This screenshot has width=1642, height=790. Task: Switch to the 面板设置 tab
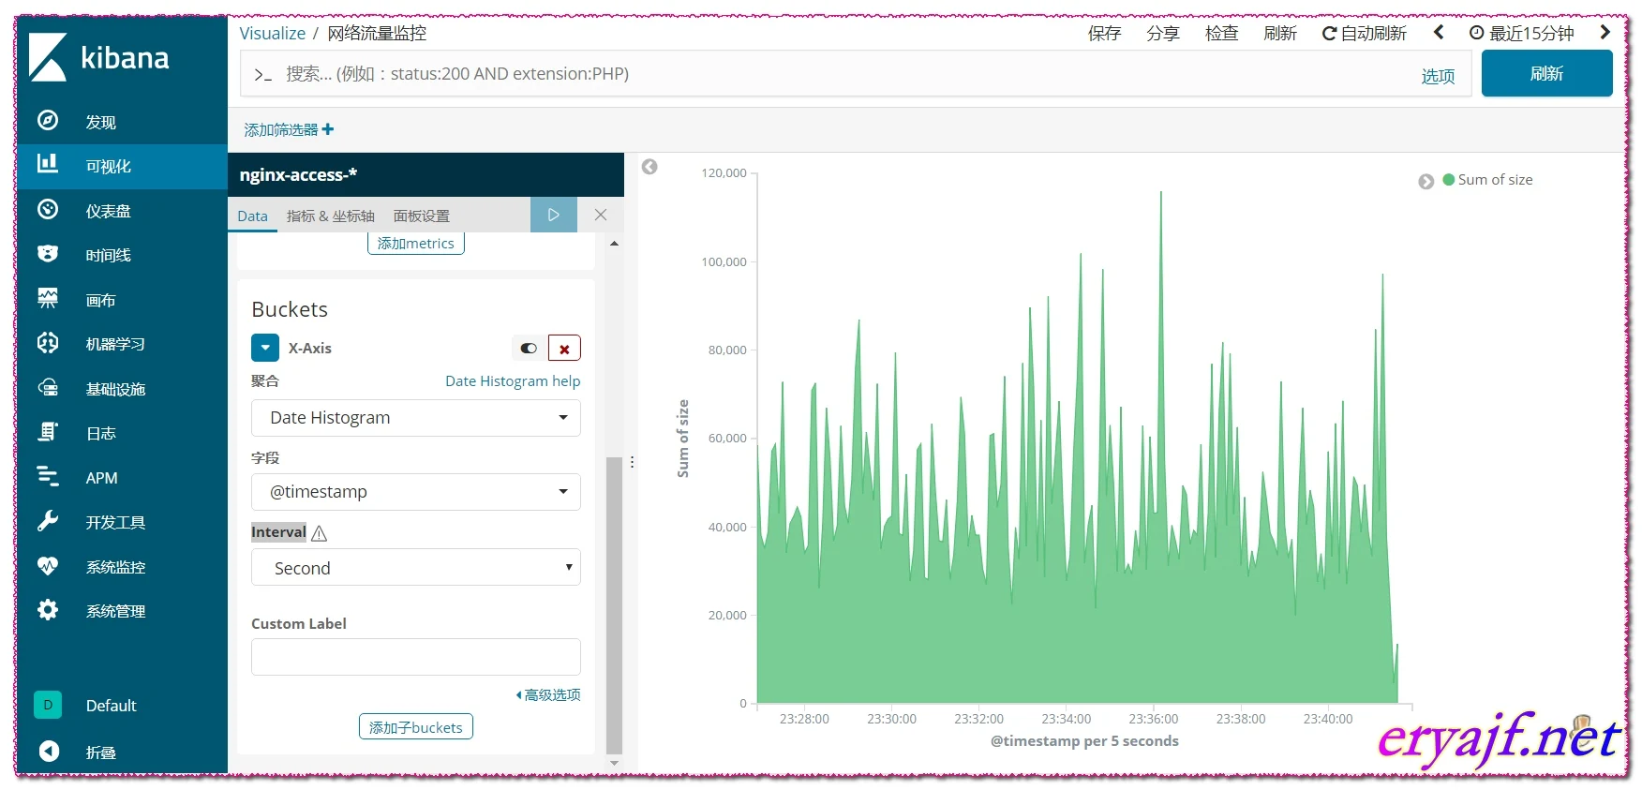(422, 216)
